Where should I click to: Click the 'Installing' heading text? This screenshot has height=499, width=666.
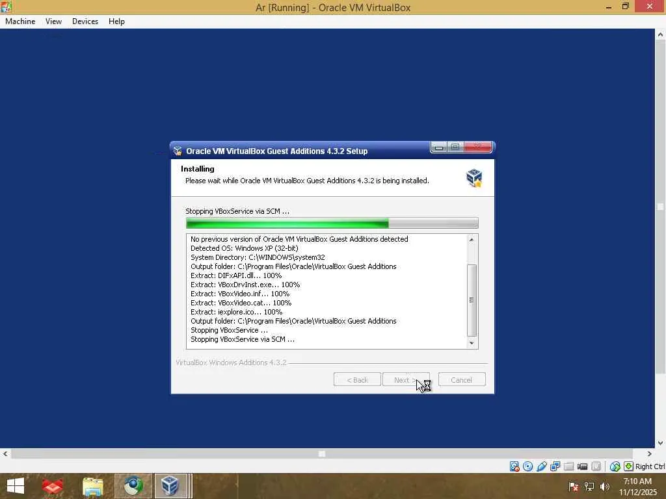pyautogui.click(x=198, y=169)
